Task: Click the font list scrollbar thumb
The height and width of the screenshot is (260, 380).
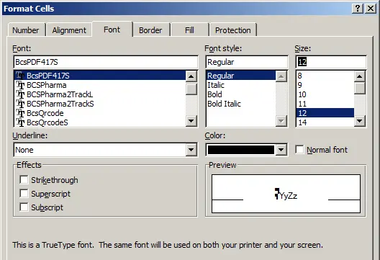Action: tap(191, 89)
